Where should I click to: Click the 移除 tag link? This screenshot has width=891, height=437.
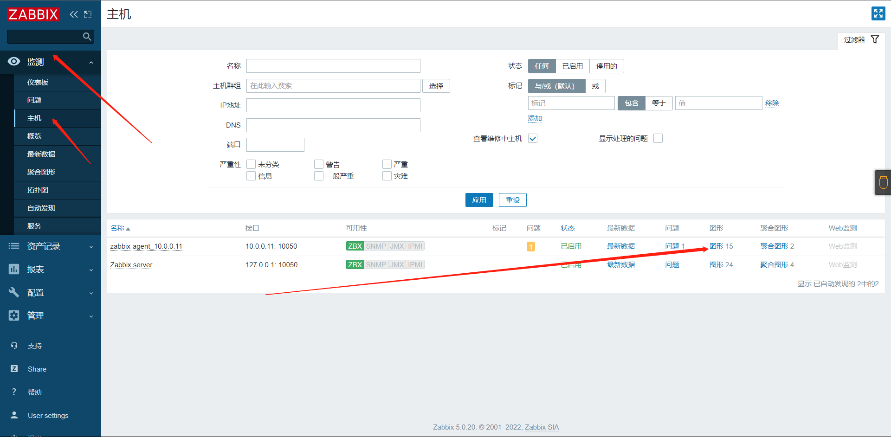(772, 103)
